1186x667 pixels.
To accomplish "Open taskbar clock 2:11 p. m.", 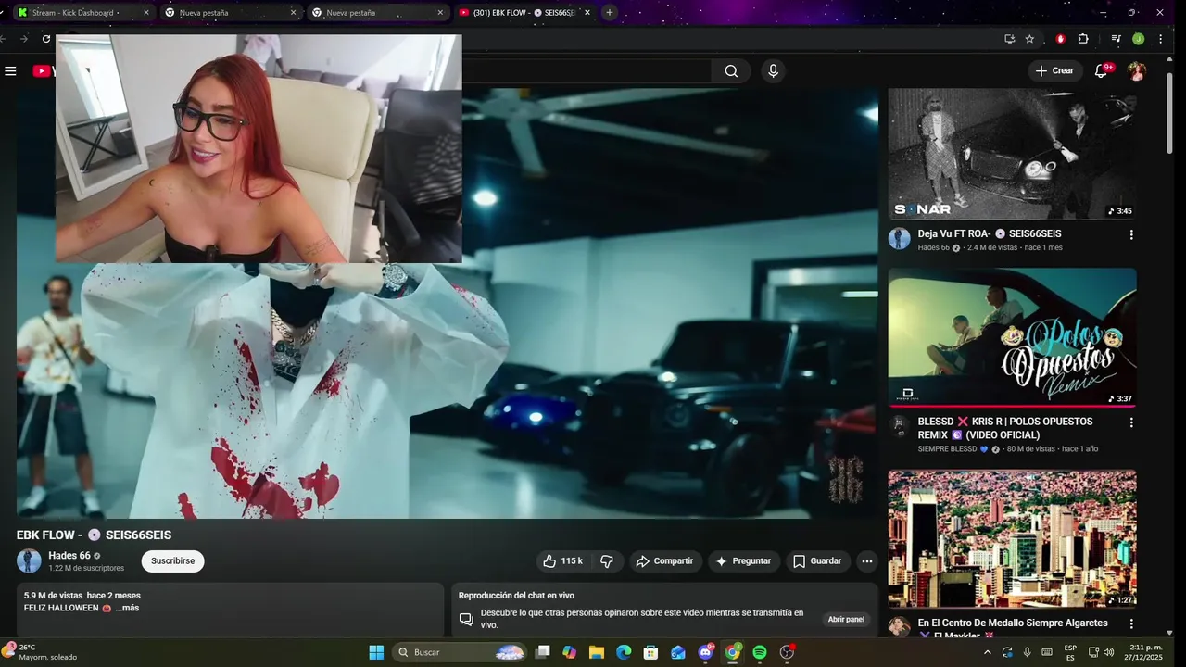I will point(1145,652).
